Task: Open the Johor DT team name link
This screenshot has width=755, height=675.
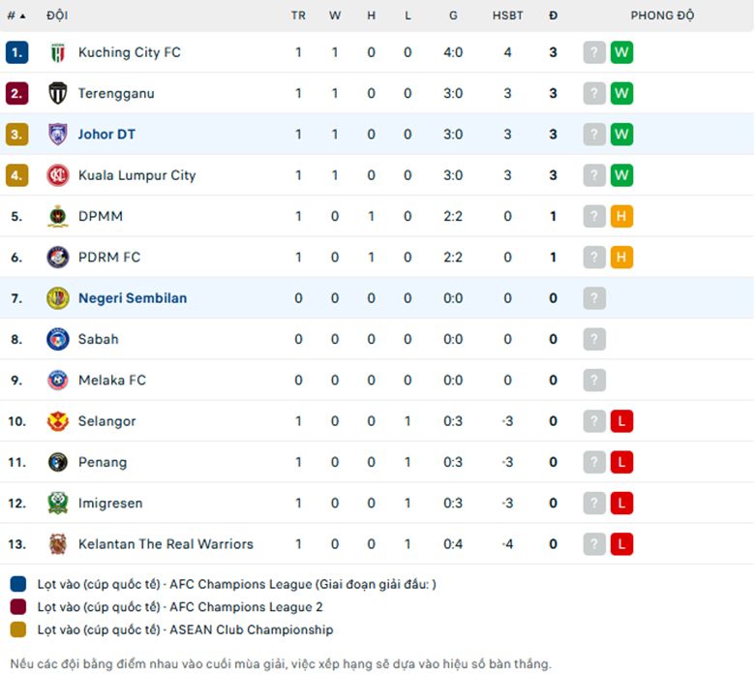Action: coord(106,135)
